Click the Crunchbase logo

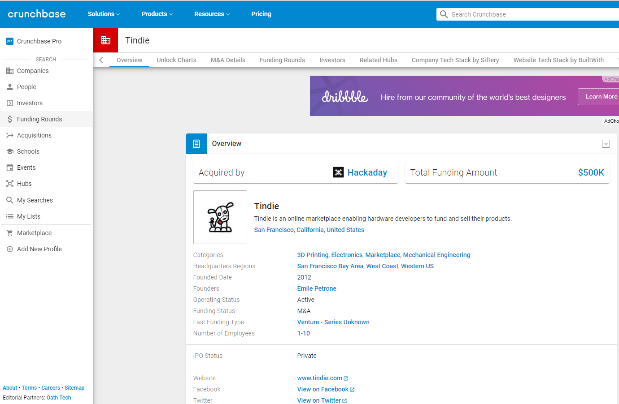click(37, 14)
